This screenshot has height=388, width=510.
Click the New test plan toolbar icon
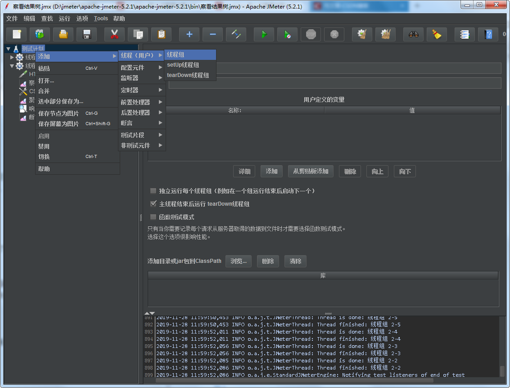pyautogui.click(x=16, y=34)
